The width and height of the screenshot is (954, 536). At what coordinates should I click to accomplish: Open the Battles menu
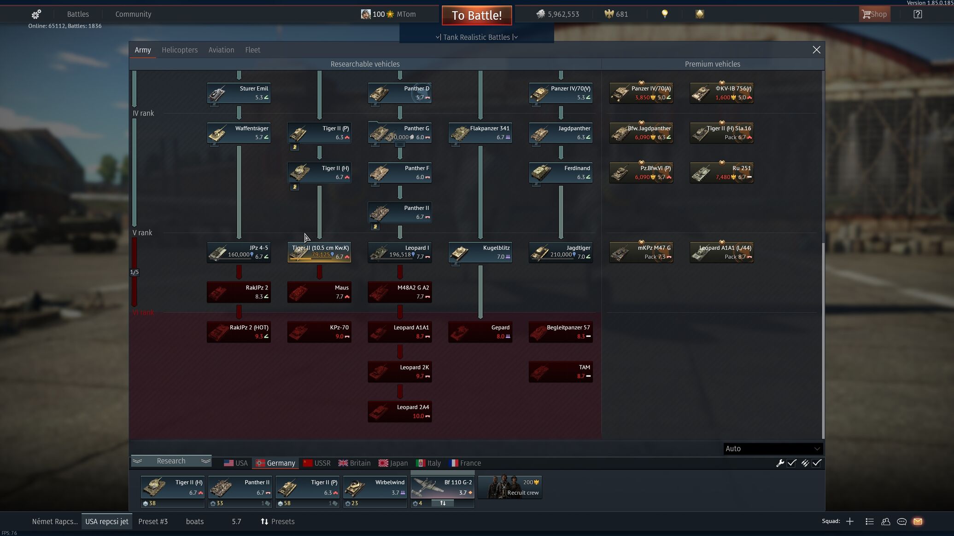[x=78, y=14]
